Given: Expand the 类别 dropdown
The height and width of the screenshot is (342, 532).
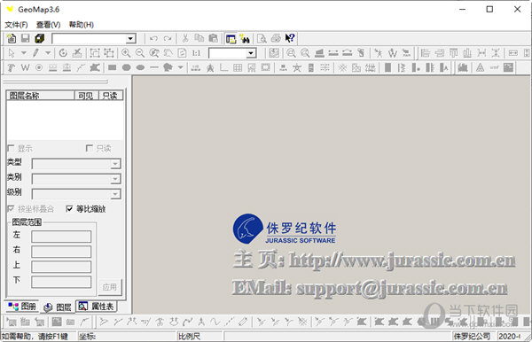Looking at the screenshot, I should (x=115, y=179).
